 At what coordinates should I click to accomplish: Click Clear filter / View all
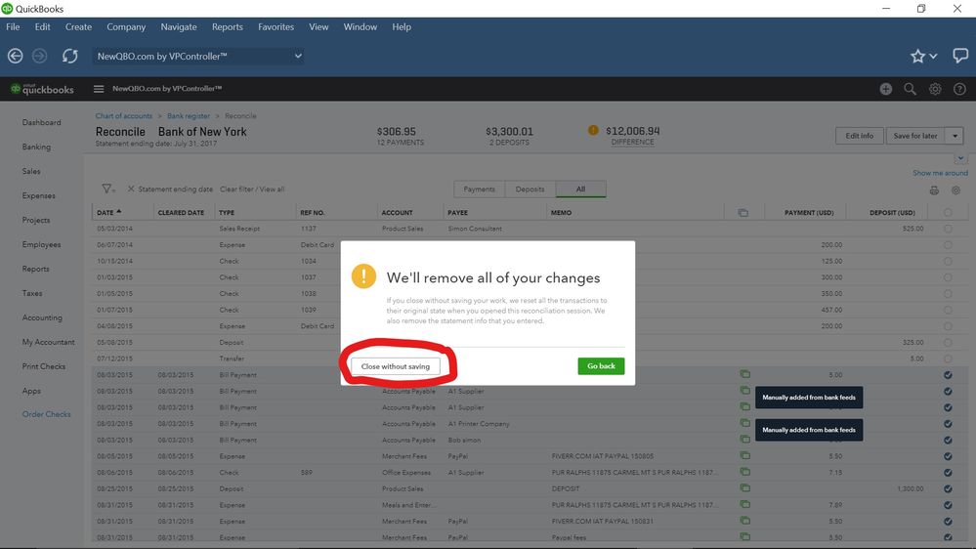tap(252, 190)
